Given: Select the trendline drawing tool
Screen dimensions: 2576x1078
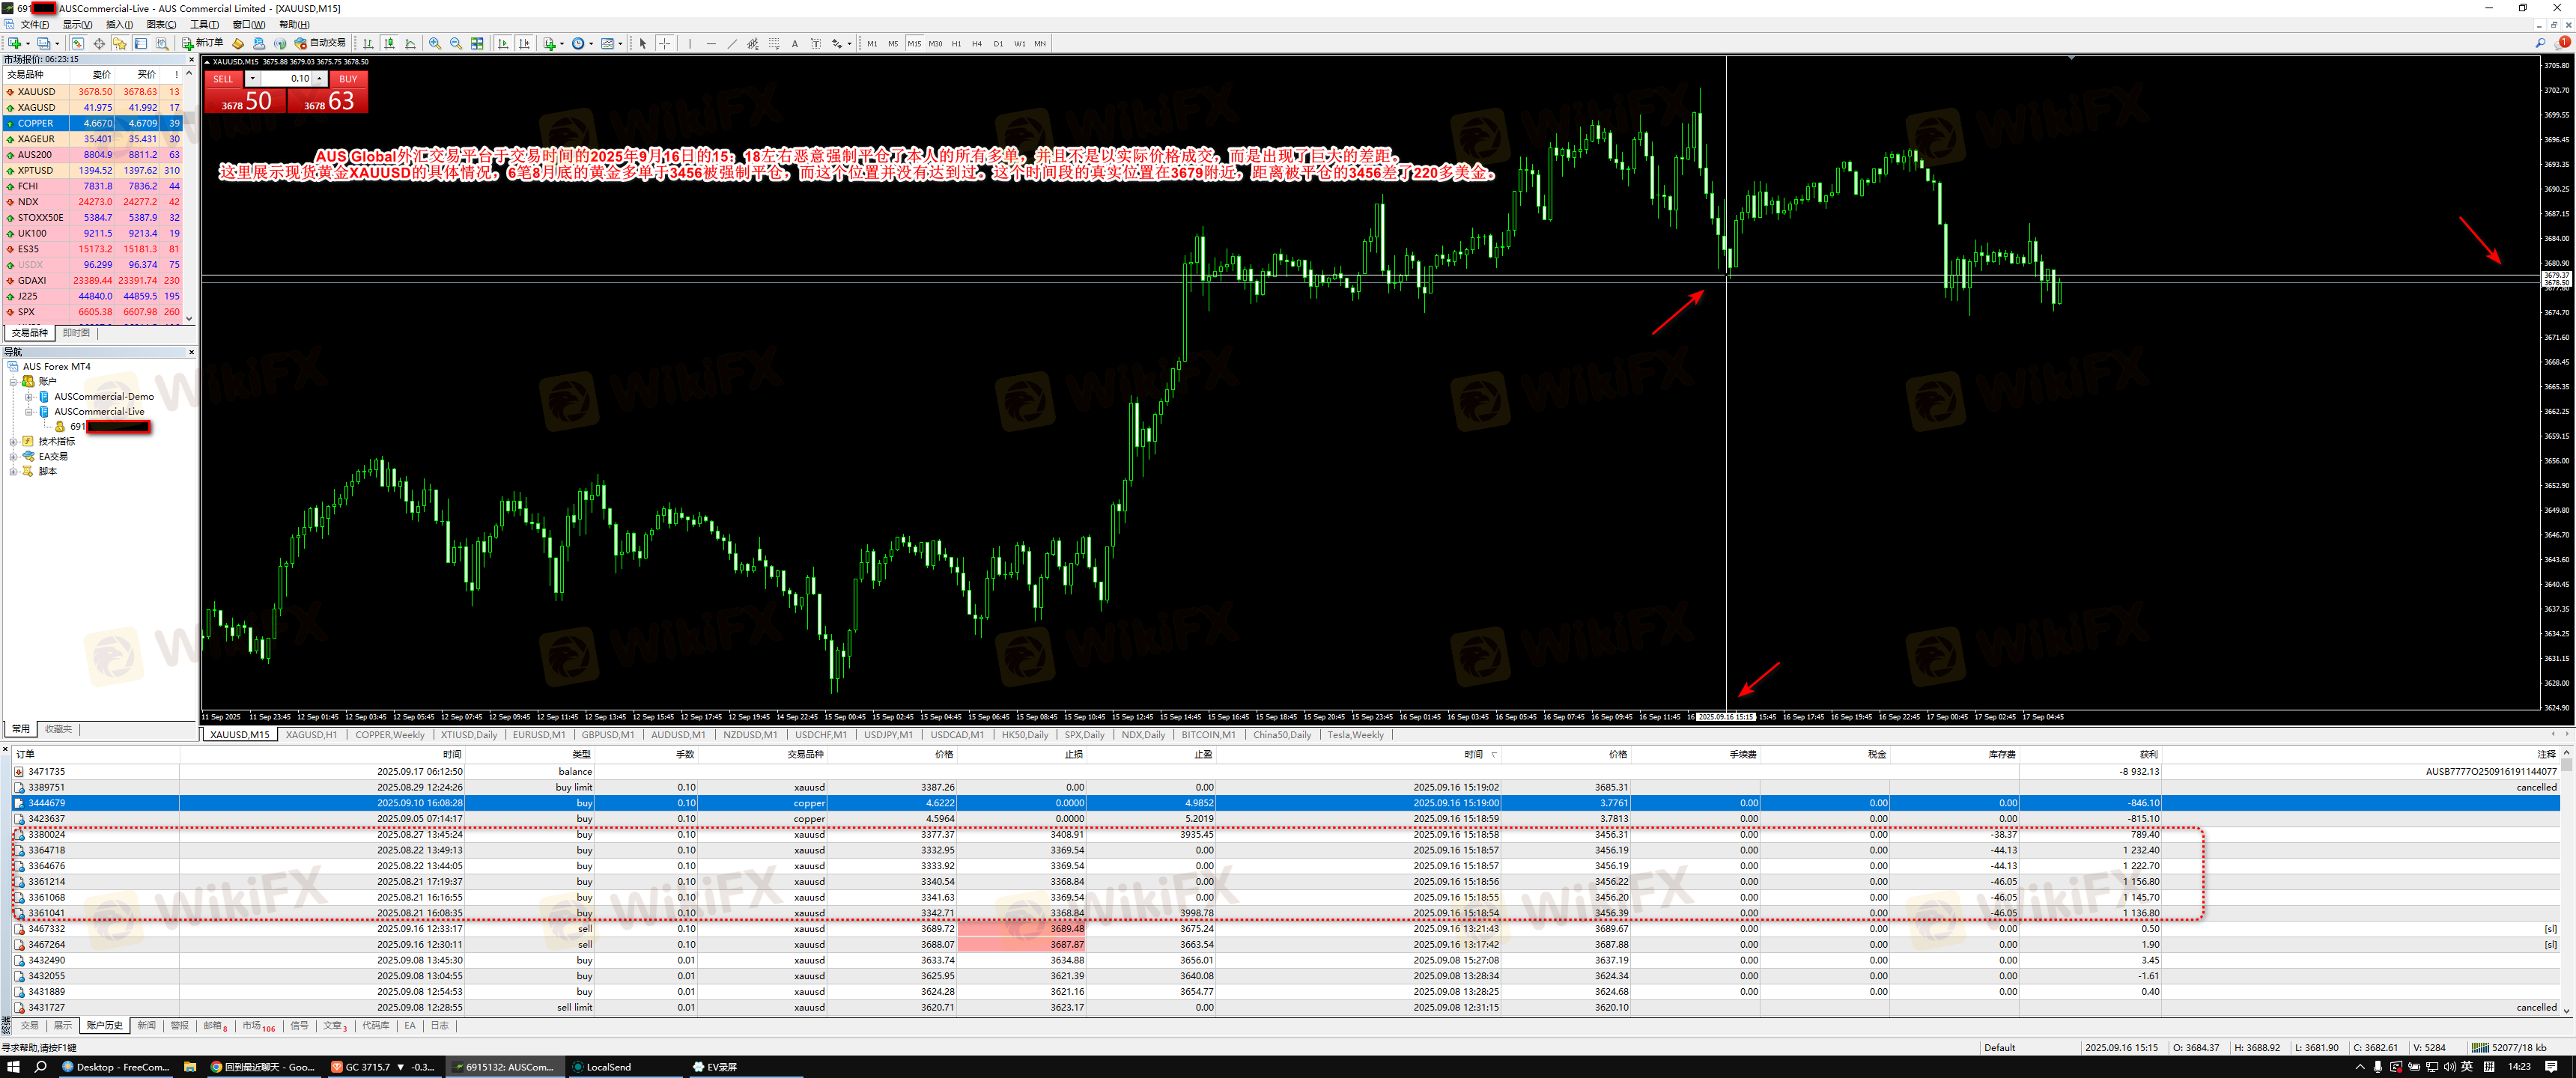Looking at the screenshot, I should point(732,43).
